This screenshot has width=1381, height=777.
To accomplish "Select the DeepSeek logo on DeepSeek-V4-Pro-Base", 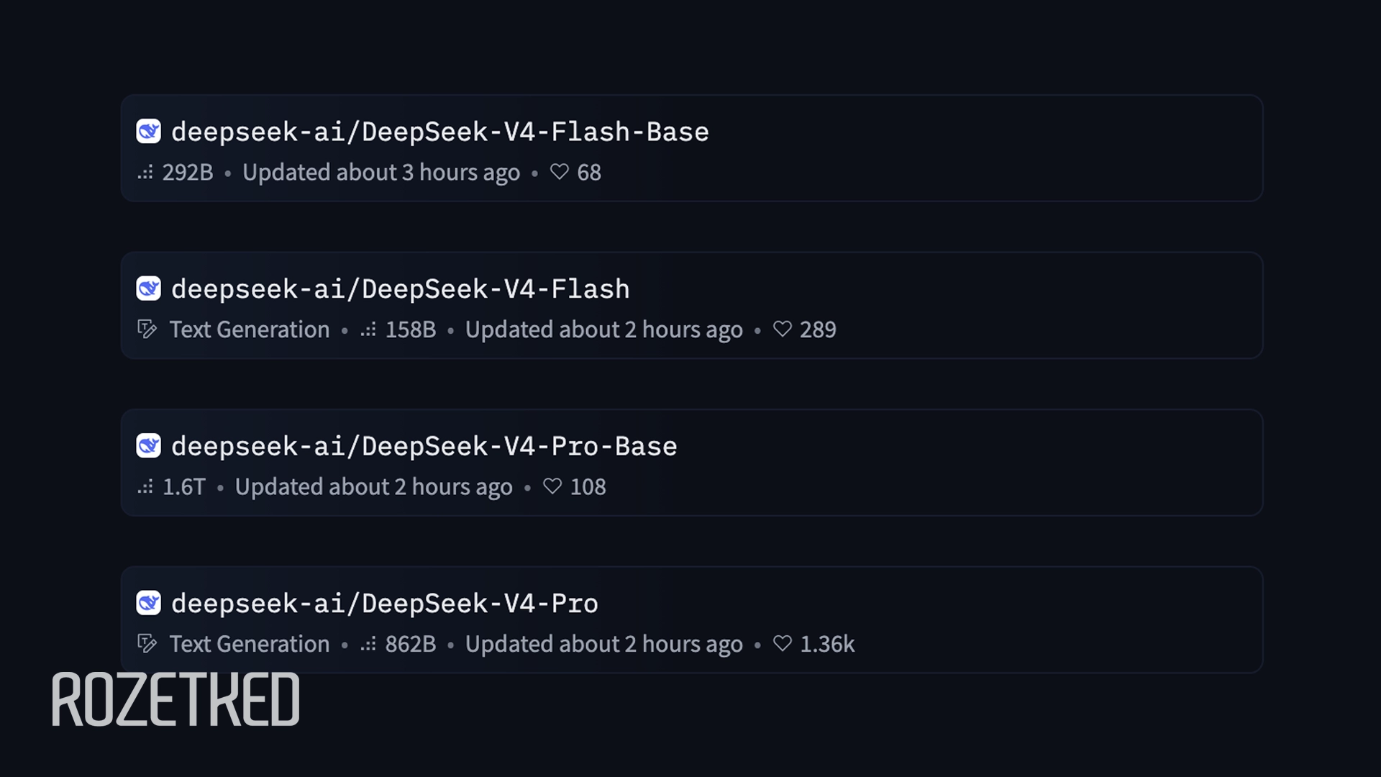I will coord(148,446).
